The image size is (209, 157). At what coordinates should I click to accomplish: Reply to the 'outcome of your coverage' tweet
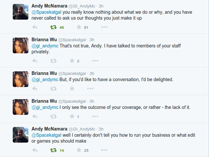35,116
